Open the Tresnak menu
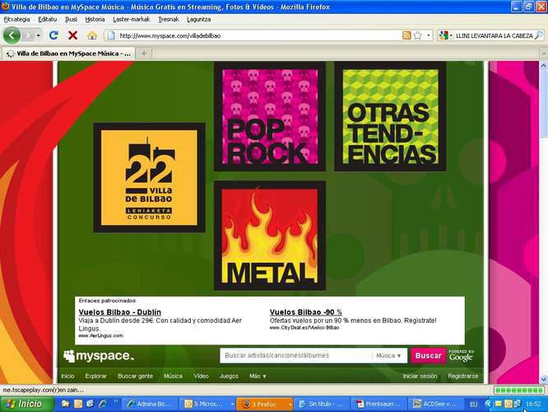 pyautogui.click(x=169, y=19)
